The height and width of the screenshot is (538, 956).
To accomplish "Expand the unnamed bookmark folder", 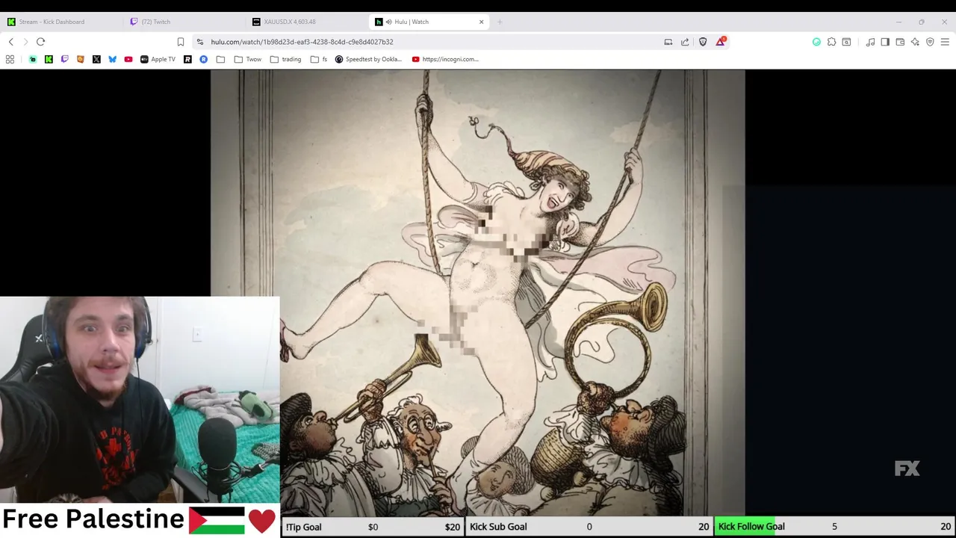I will click(x=220, y=59).
